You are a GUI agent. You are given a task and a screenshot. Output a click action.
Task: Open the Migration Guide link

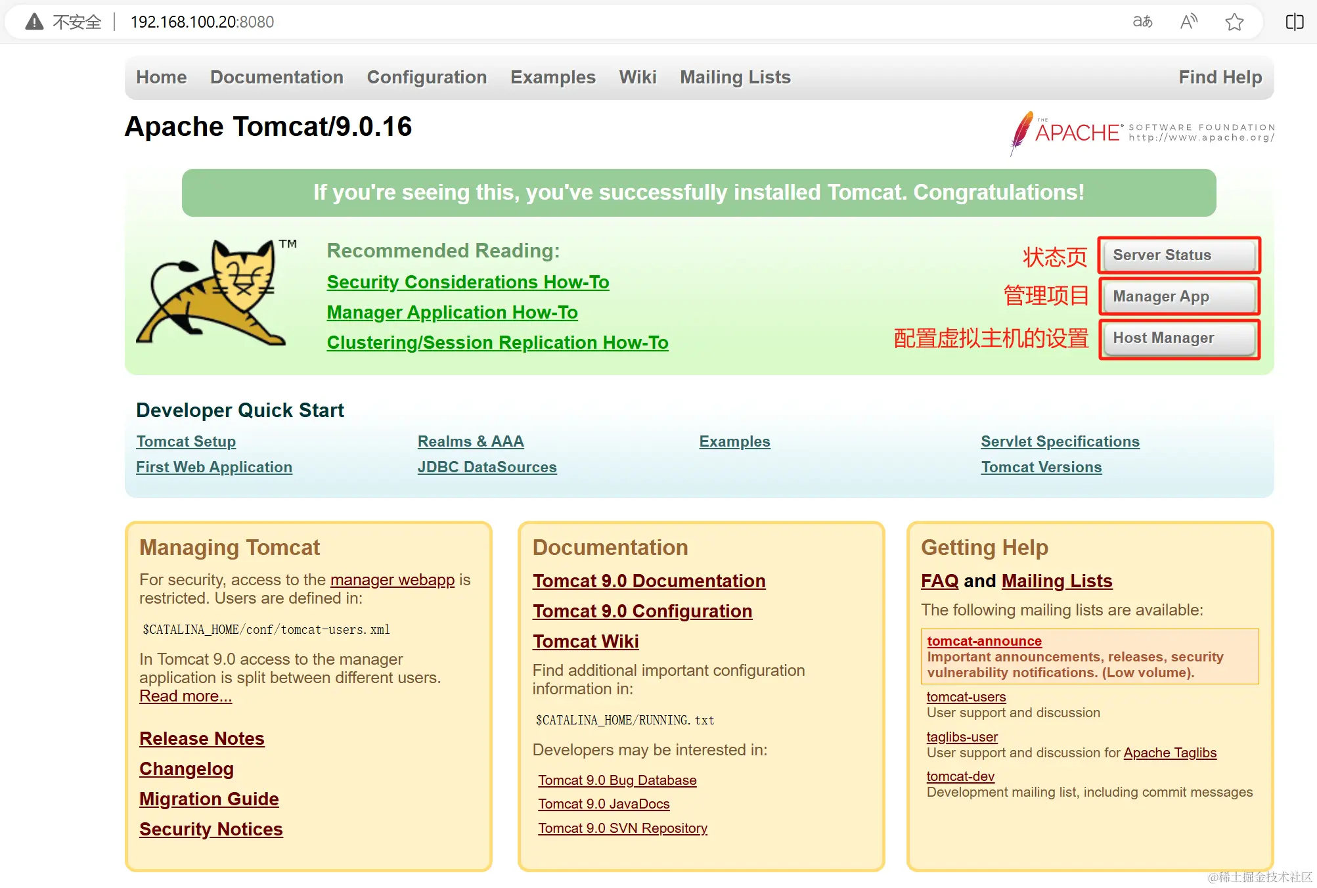coord(209,799)
